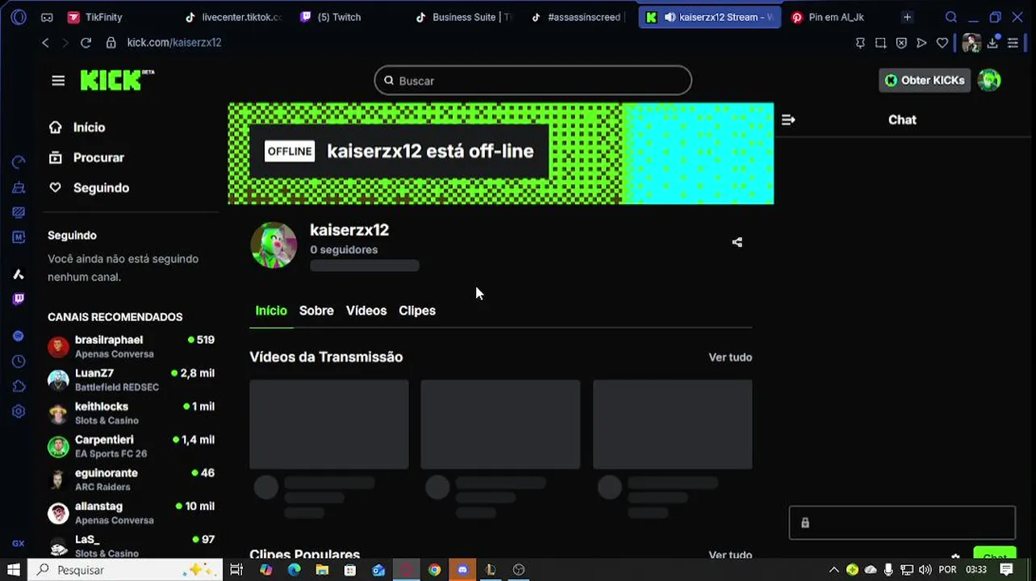Screen dimensions: 1036x581
Task: Open the system volume control
Action: (x=925, y=570)
